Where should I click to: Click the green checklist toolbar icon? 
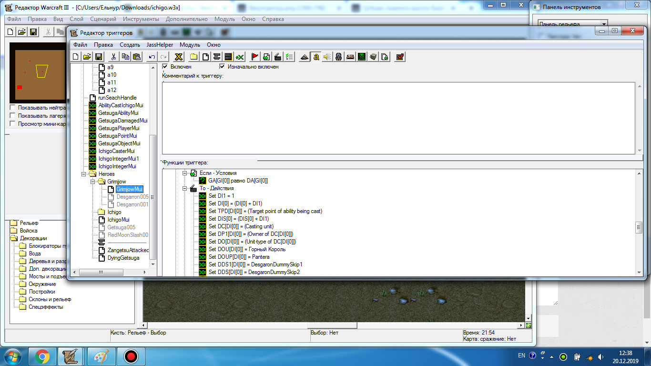[x=289, y=57]
